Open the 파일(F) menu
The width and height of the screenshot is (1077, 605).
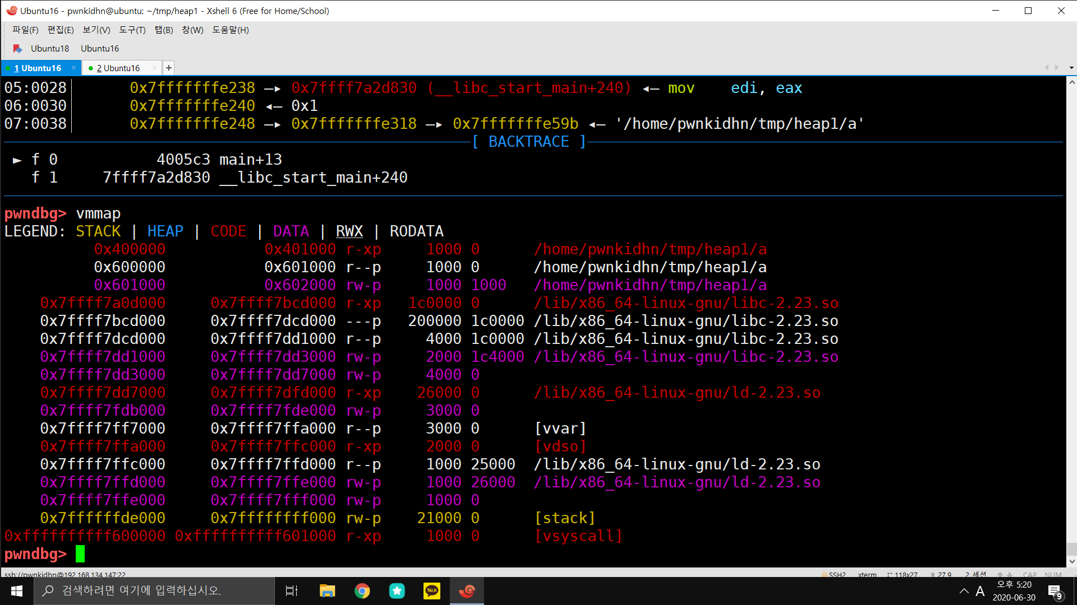[25, 30]
